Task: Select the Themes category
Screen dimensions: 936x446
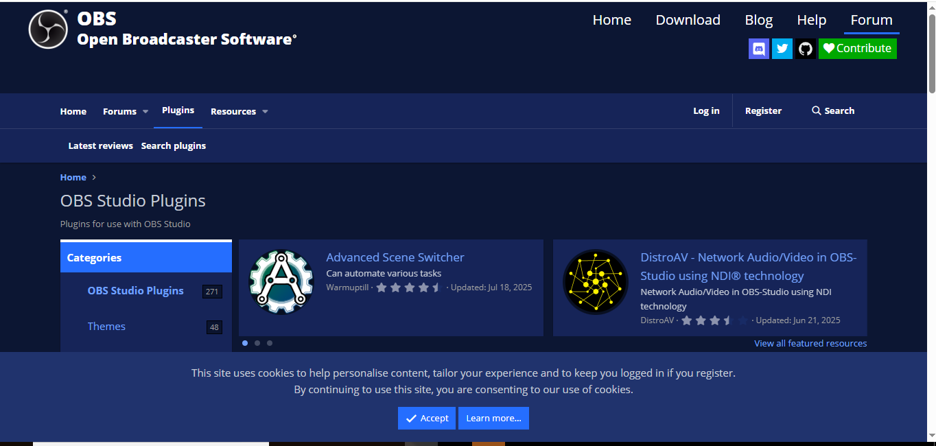Action: (x=106, y=327)
